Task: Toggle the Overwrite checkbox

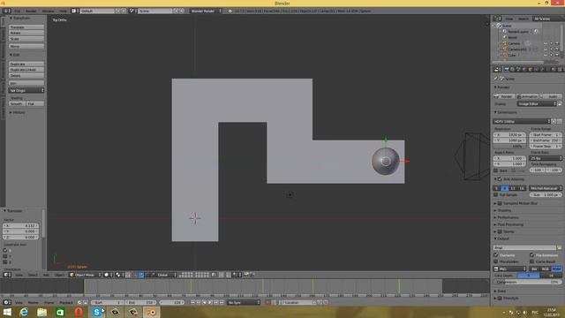Action: coord(496,255)
